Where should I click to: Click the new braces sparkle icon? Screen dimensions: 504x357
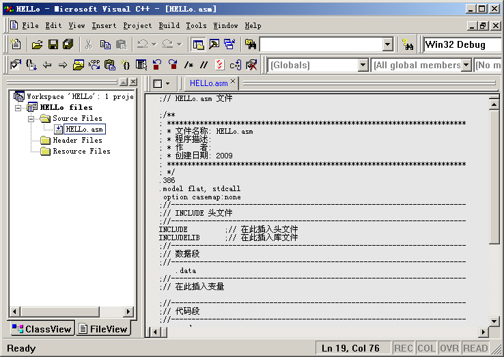click(126, 65)
